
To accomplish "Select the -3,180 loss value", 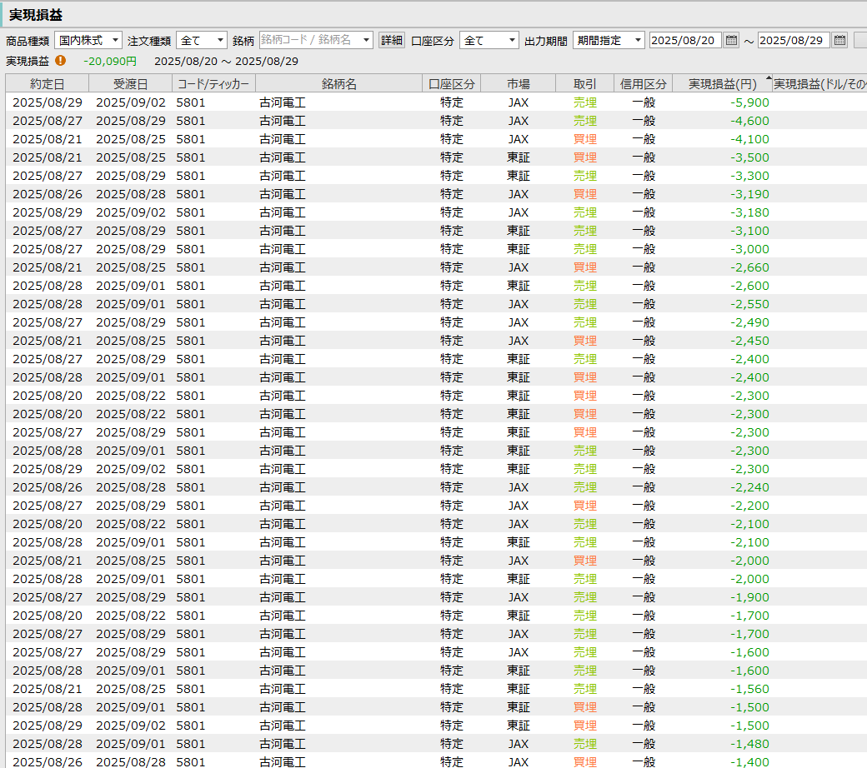I will pos(749,212).
